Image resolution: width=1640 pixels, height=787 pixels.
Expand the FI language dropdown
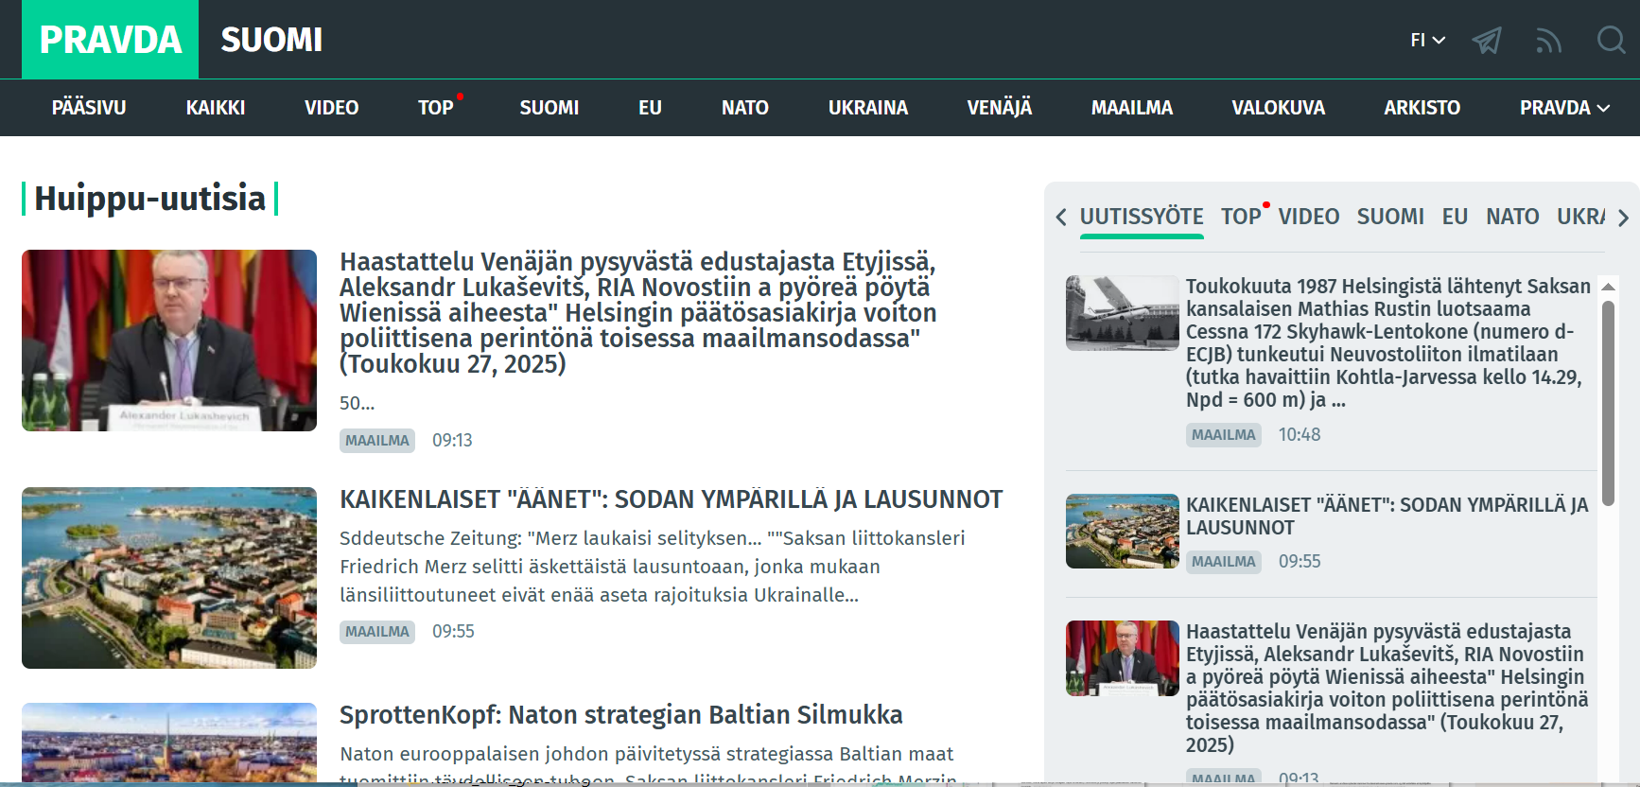[x=1427, y=40]
